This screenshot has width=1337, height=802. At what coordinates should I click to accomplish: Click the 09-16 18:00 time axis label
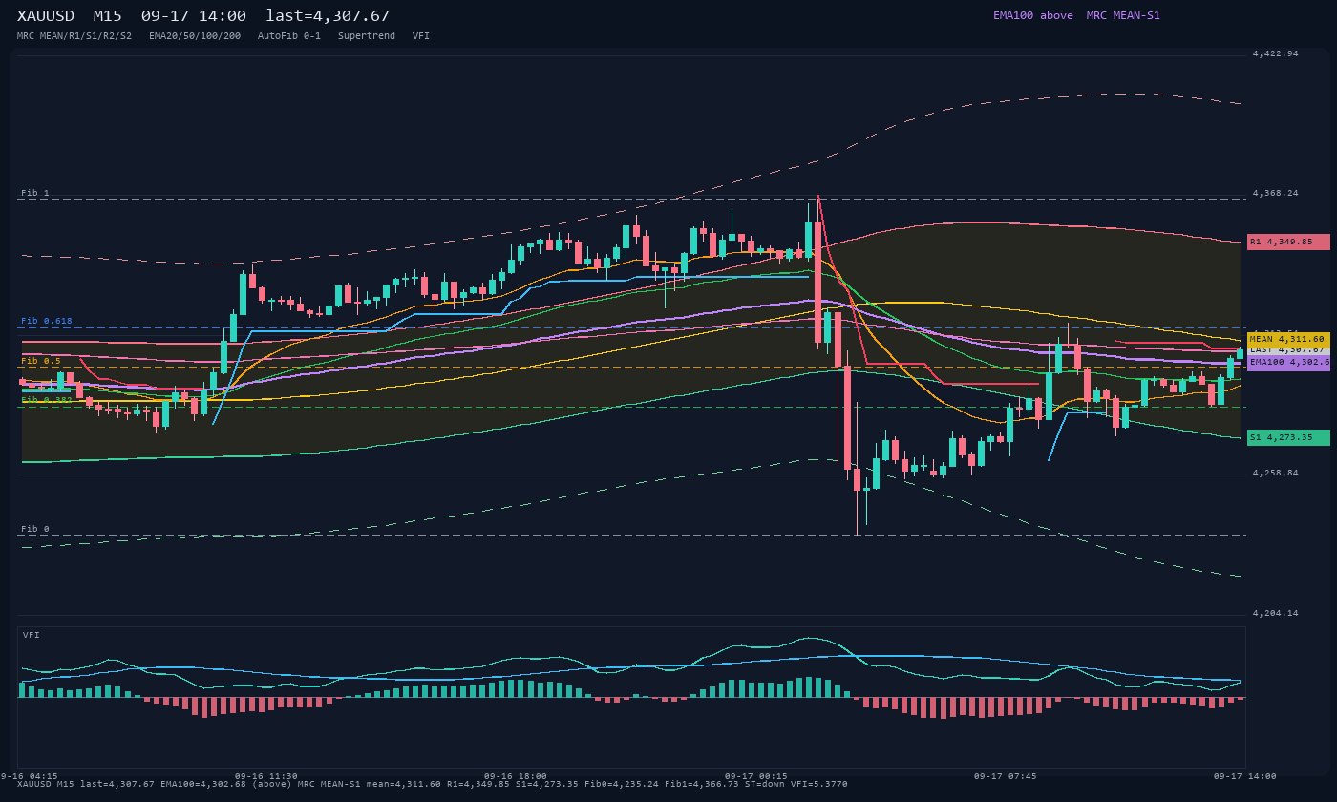tap(516, 776)
